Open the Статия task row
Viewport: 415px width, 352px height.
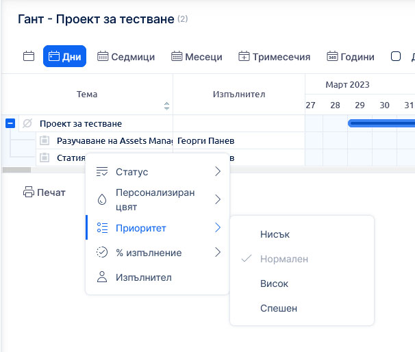click(x=71, y=158)
